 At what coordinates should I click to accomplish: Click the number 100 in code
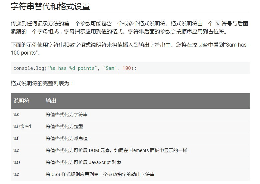click(127, 68)
